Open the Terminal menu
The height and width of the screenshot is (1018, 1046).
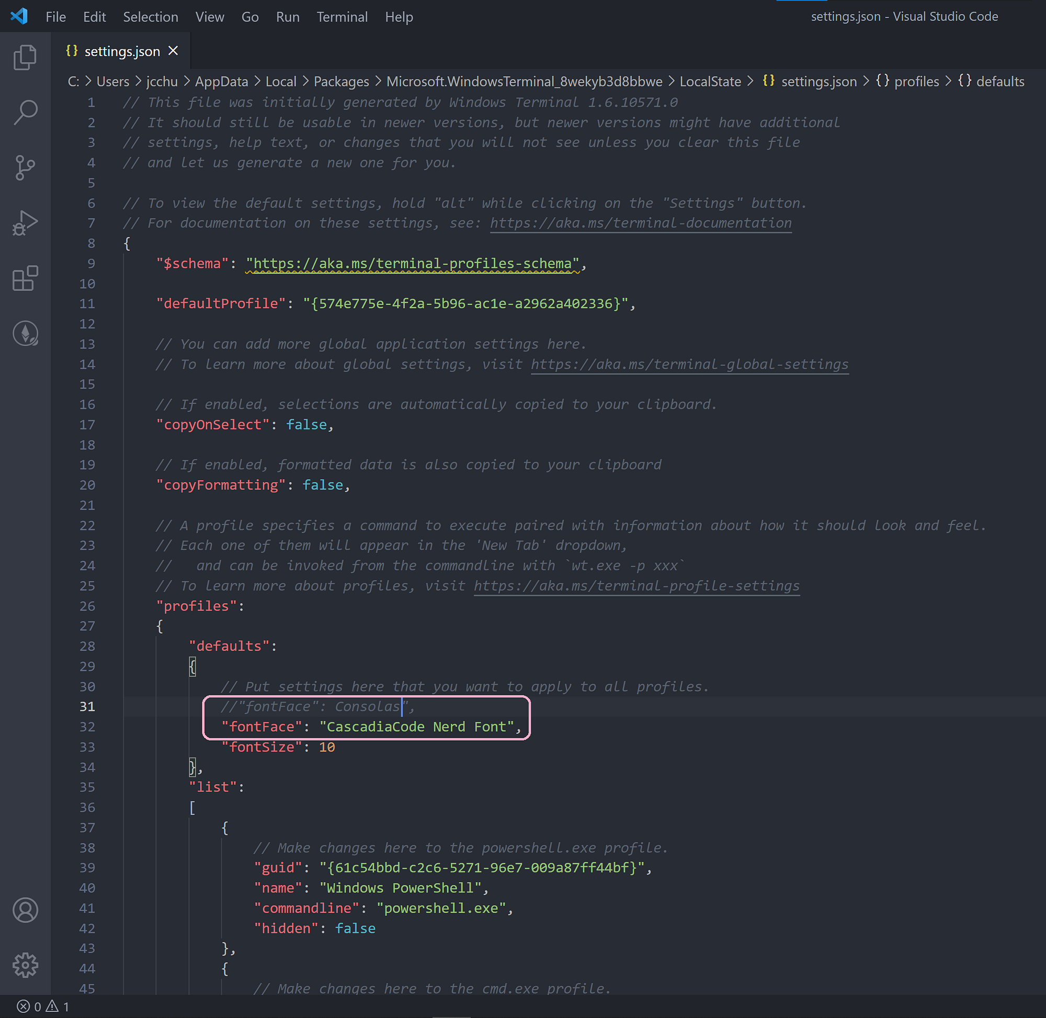(x=342, y=17)
